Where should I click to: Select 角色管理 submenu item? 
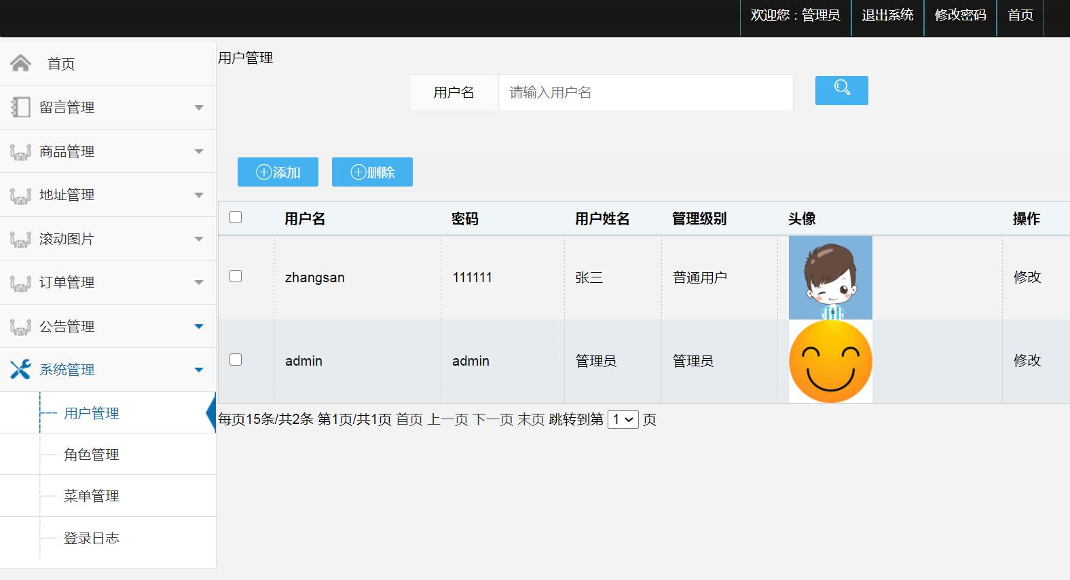[92, 455]
